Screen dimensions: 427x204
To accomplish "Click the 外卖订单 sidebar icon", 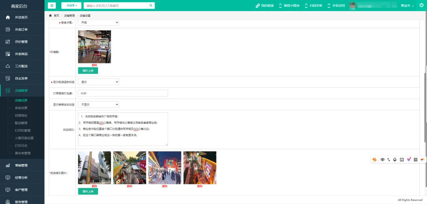I will (x=8, y=30).
